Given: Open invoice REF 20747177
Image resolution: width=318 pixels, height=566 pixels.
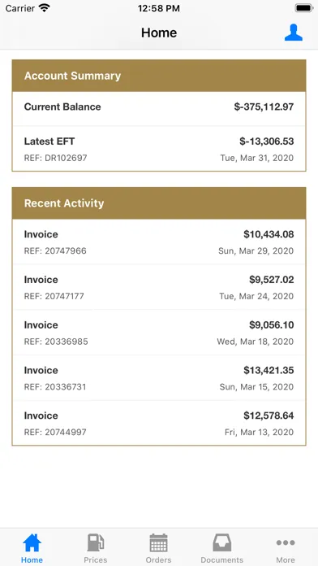Looking at the screenshot, I should [159, 287].
